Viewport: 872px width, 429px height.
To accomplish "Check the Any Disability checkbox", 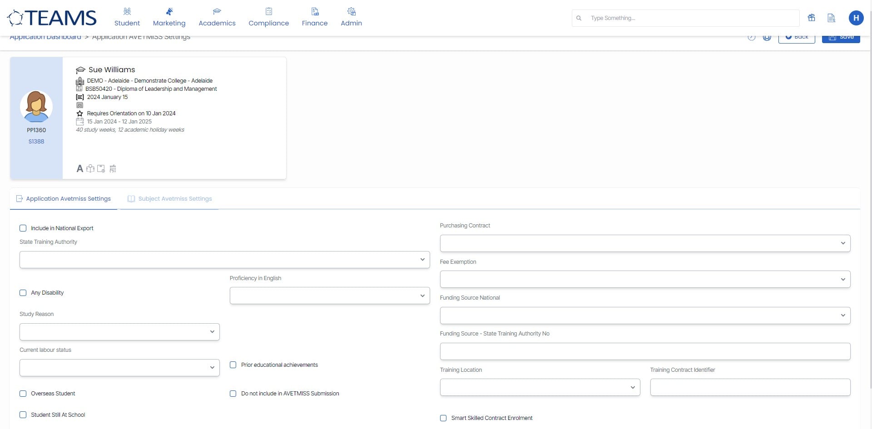I will pyautogui.click(x=23, y=293).
